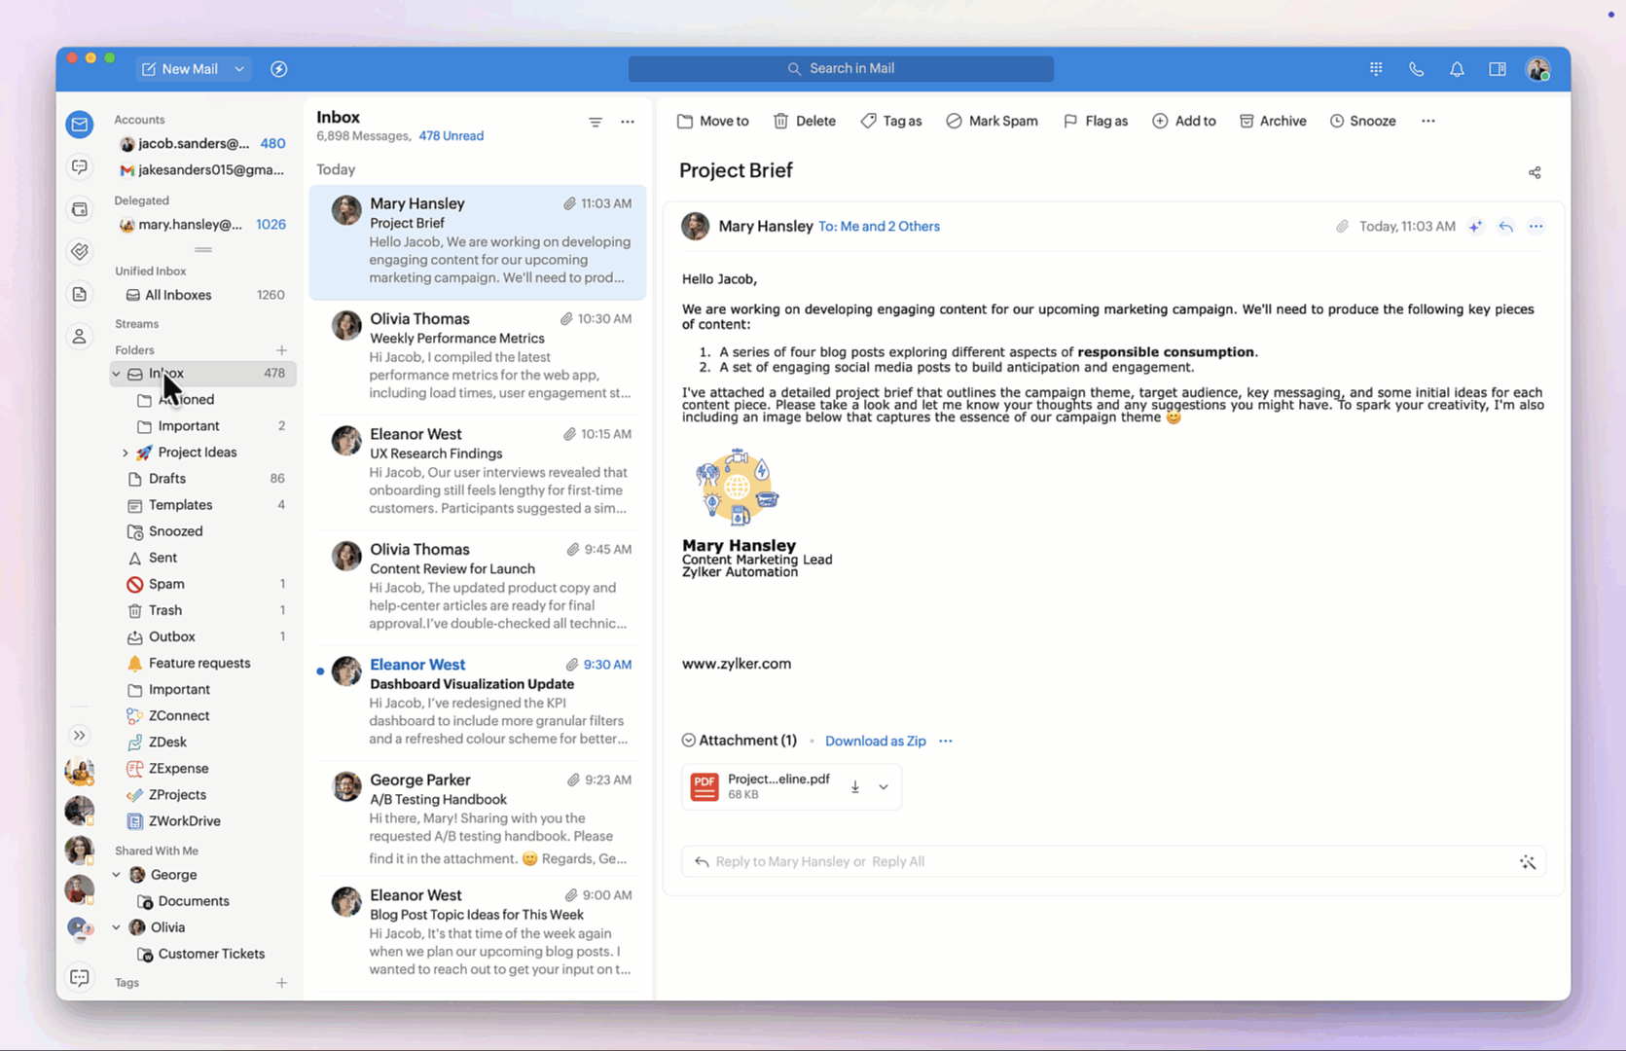The image size is (1626, 1051).
Task: Toggle the side panel layout icon in header
Action: pos(1498,69)
